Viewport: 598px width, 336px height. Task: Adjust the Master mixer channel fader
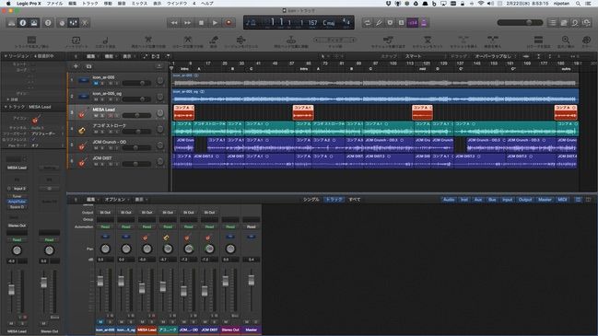click(x=252, y=280)
